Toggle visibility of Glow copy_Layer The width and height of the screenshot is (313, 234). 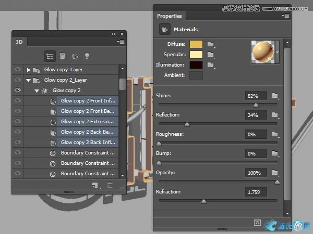pyautogui.click(x=18, y=70)
